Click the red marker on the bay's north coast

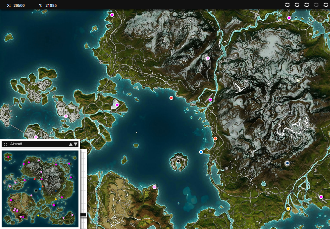pos(171,98)
